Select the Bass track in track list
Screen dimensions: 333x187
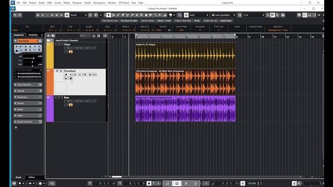point(80,109)
